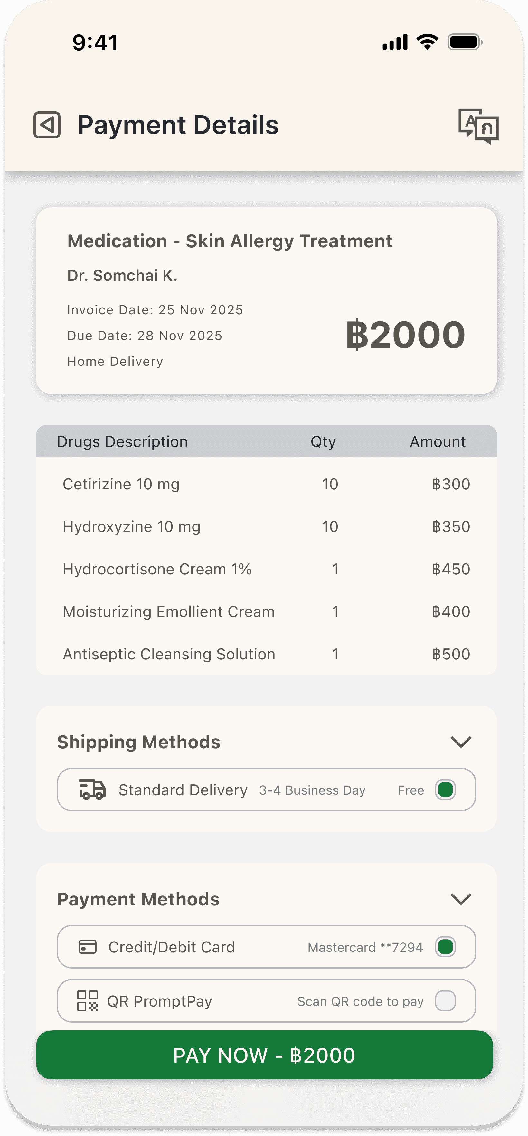Image resolution: width=528 pixels, height=1136 pixels.
Task: Tap the Cetirizine 10 mg row
Action: (x=266, y=484)
